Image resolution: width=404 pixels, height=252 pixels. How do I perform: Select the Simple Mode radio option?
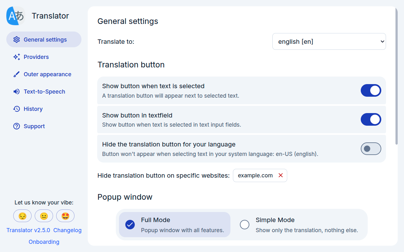point(245,225)
